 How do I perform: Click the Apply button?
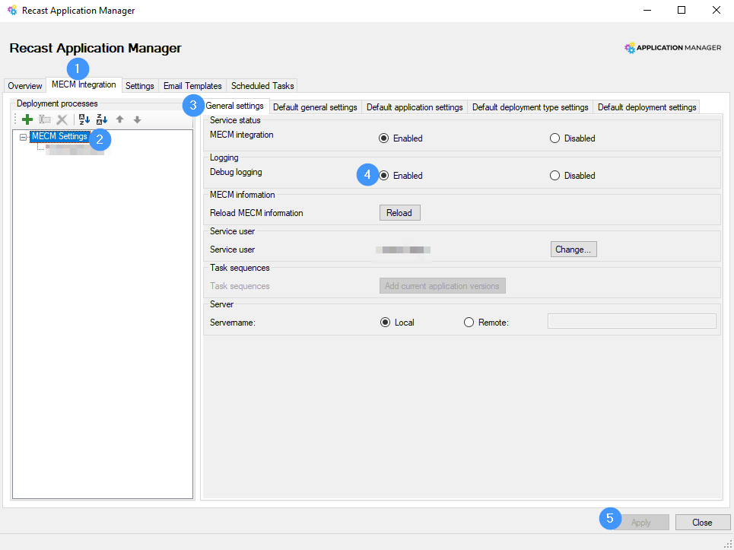641,523
